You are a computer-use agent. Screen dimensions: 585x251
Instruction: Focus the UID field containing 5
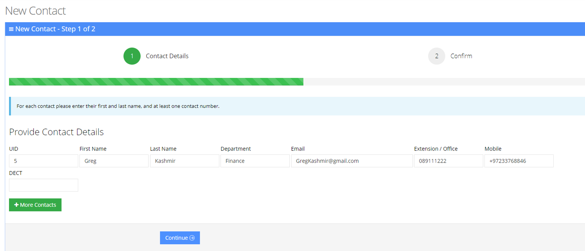click(43, 161)
